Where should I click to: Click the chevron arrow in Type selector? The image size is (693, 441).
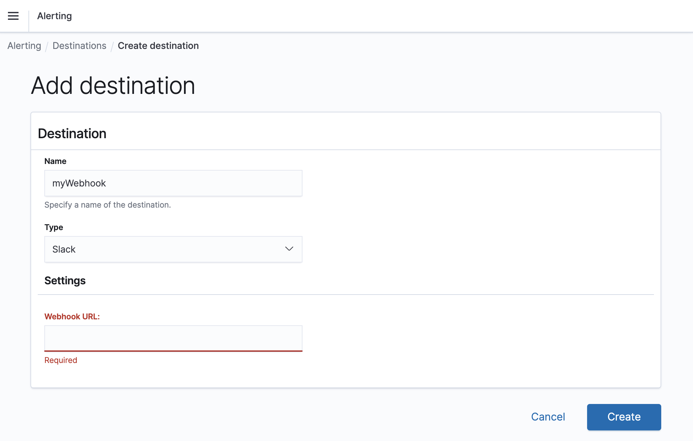click(x=289, y=249)
